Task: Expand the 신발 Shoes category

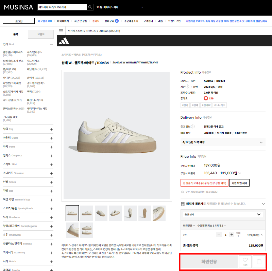Action: [52, 182]
